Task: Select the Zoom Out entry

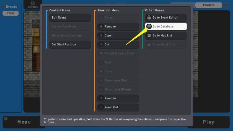Action: click(118, 107)
